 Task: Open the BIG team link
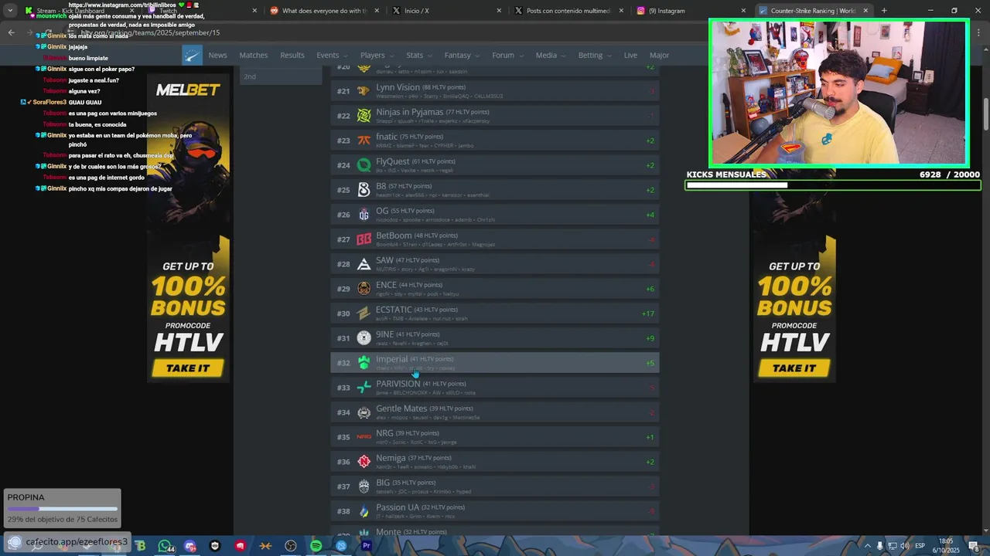click(383, 483)
